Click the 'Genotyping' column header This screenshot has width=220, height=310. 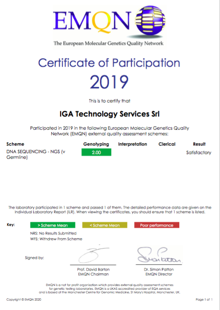[x=96, y=144]
